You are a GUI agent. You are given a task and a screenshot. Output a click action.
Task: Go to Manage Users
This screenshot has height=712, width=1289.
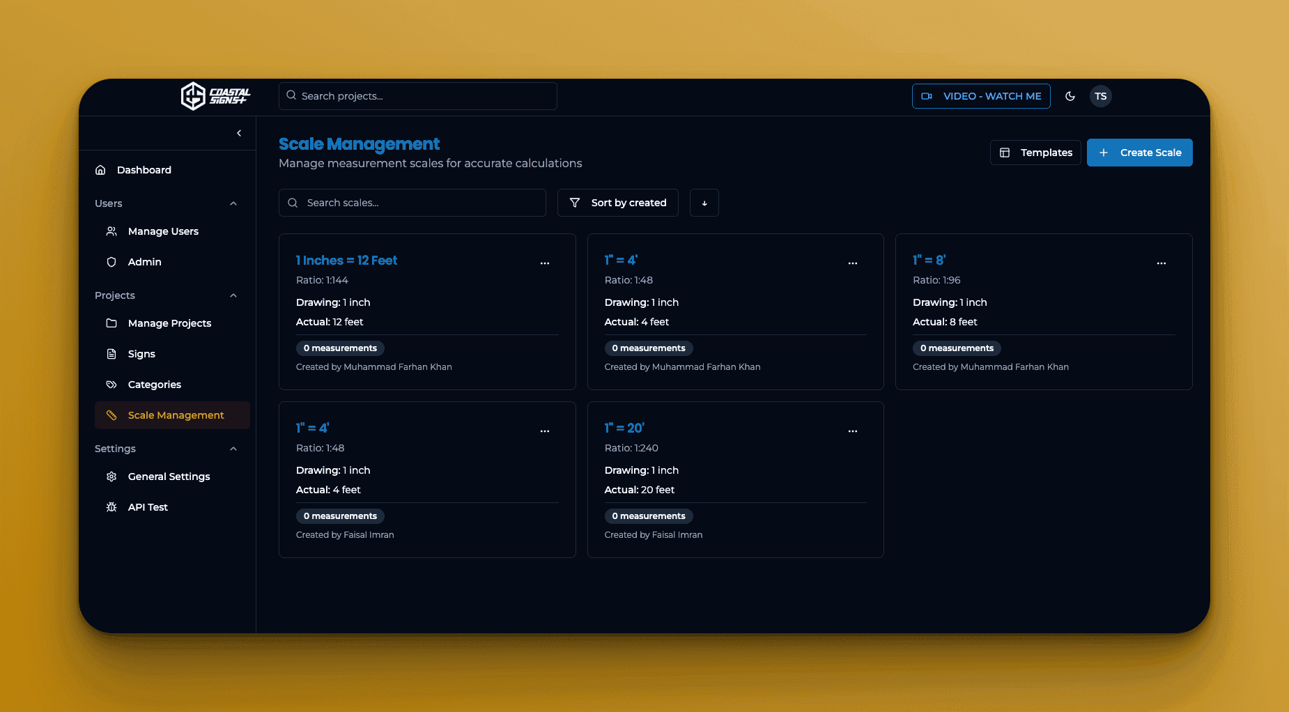(x=172, y=231)
